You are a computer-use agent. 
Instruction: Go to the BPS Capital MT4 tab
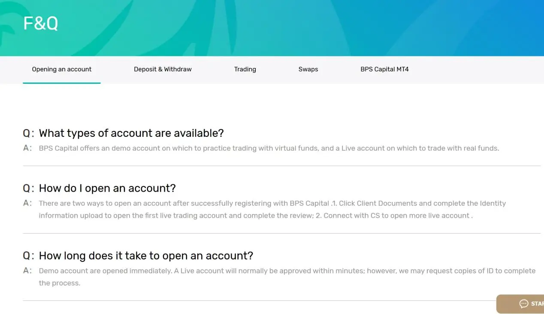[x=384, y=69]
